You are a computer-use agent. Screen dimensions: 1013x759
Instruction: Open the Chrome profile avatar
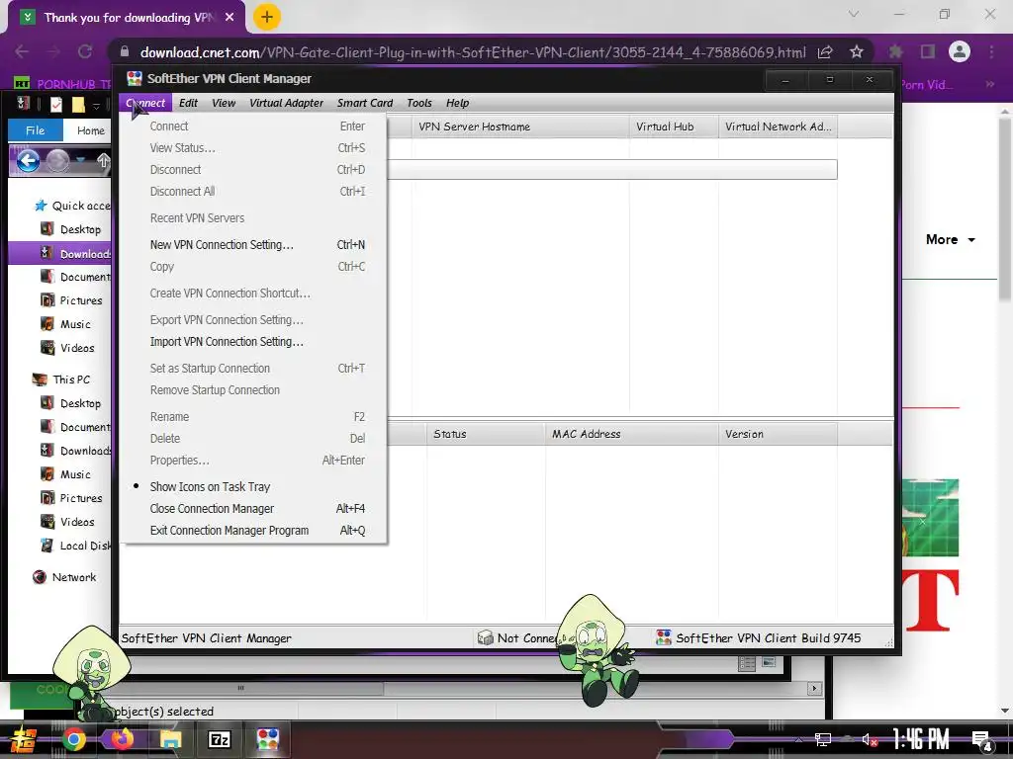[960, 51]
